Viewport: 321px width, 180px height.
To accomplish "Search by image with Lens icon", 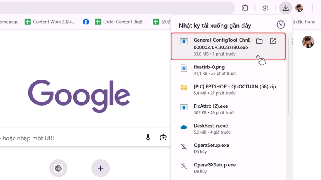I will (163, 138).
